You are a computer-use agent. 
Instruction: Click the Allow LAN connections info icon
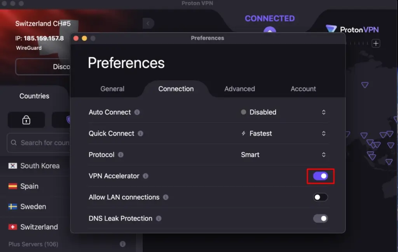(x=166, y=197)
